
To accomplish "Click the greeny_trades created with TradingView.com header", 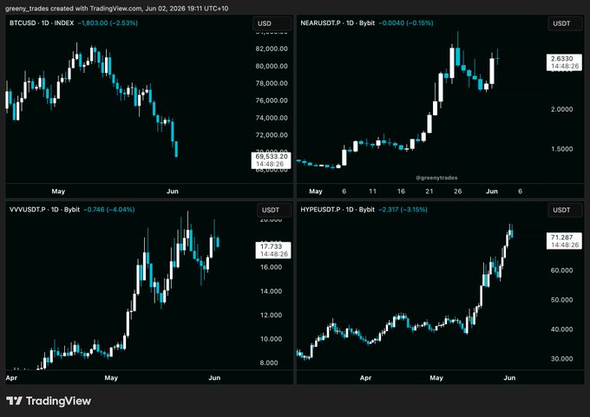I will tap(116, 9).
